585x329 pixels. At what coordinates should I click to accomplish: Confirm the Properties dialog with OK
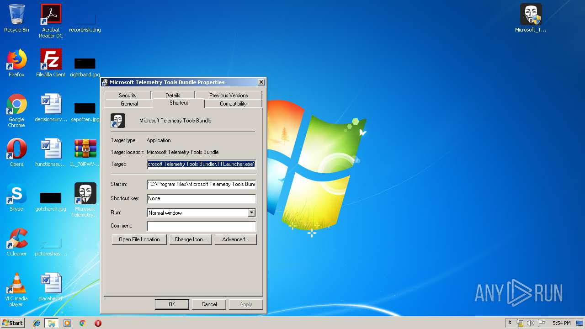tap(172, 304)
